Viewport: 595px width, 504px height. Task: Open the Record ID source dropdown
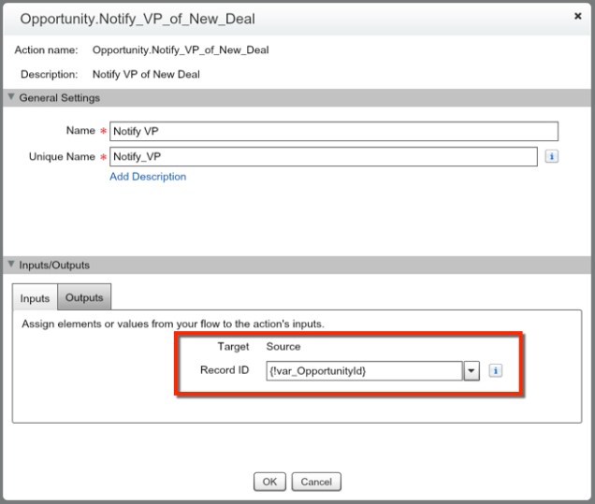click(472, 371)
